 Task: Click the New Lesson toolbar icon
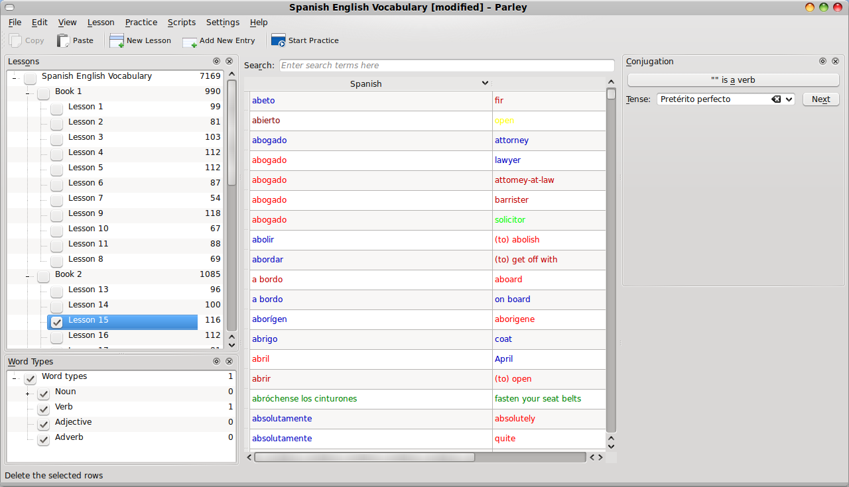[117, 40]
